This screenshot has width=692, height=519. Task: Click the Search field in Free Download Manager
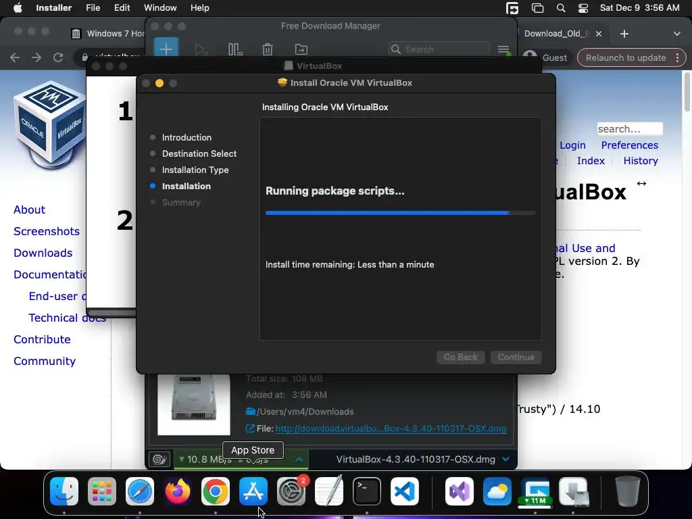[x=439, y=49]
